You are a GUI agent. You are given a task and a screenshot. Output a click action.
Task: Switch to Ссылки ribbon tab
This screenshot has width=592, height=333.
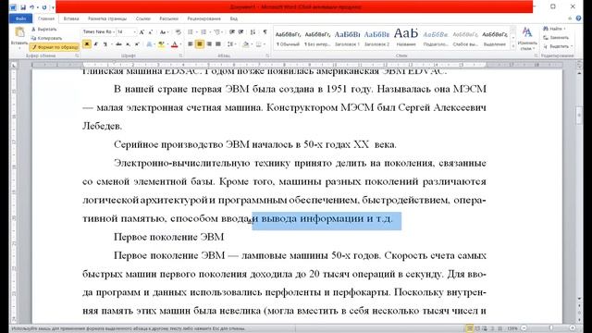click(143, 18)
